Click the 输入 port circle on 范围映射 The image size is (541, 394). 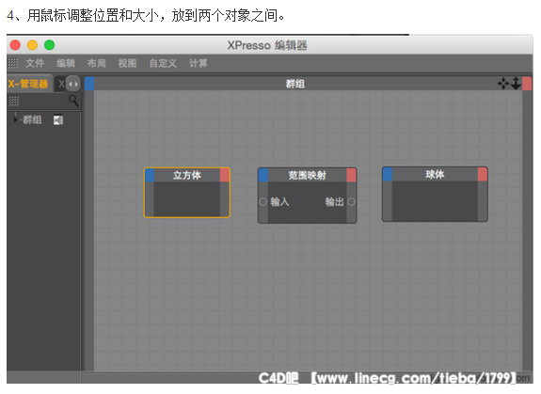pyautogui.click(x=263, y=201)
